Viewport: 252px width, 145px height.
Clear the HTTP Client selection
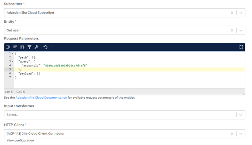[232, 134]
